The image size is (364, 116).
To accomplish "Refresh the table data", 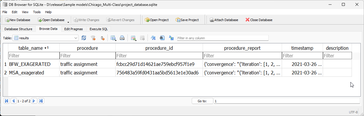I will coord(84,38).
